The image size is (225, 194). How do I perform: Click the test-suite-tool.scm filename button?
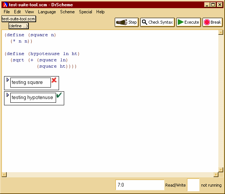pos(19,19)
